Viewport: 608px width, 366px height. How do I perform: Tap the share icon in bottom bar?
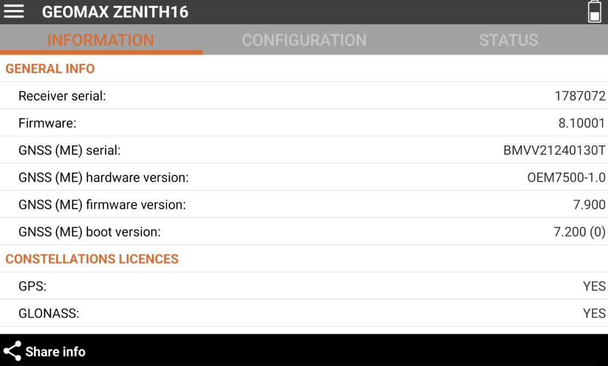[12, 351]
